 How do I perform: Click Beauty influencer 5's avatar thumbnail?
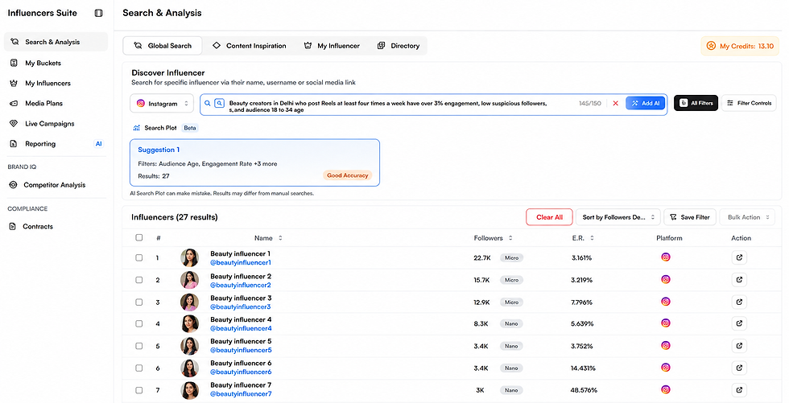click(190, 346)
